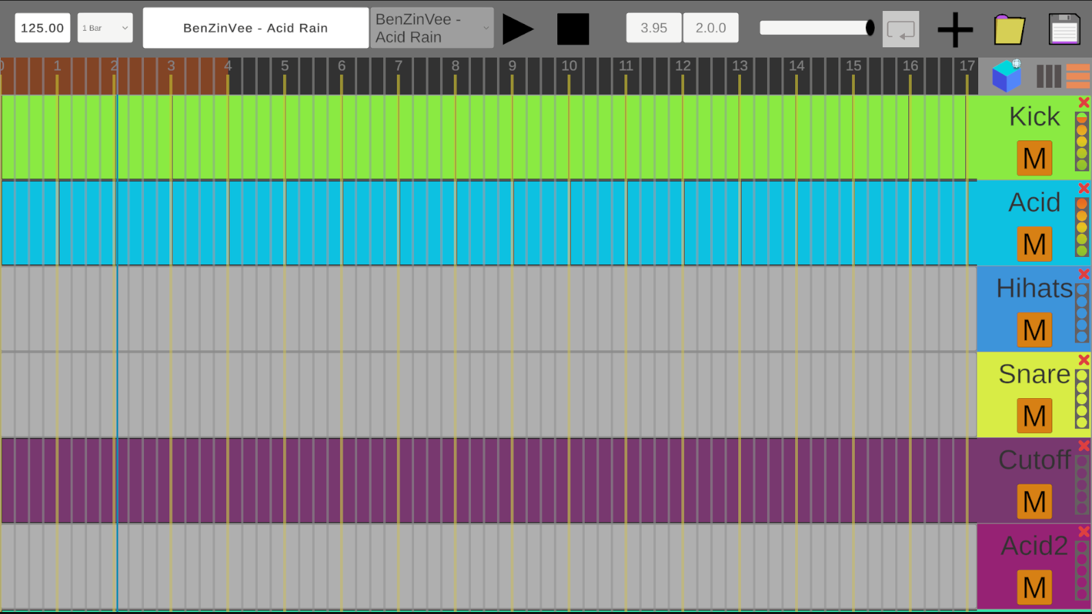
Task: Switch to horizontal rows view icon
Action: click(1078, 76)
